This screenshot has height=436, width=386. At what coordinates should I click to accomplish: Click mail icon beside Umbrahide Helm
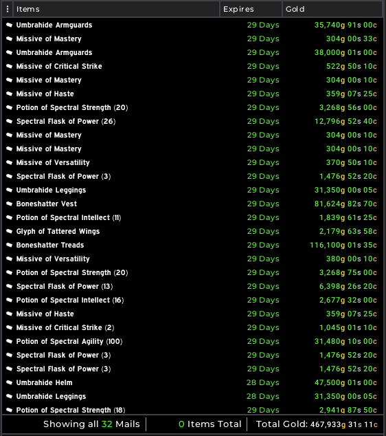tap(9, 382)
